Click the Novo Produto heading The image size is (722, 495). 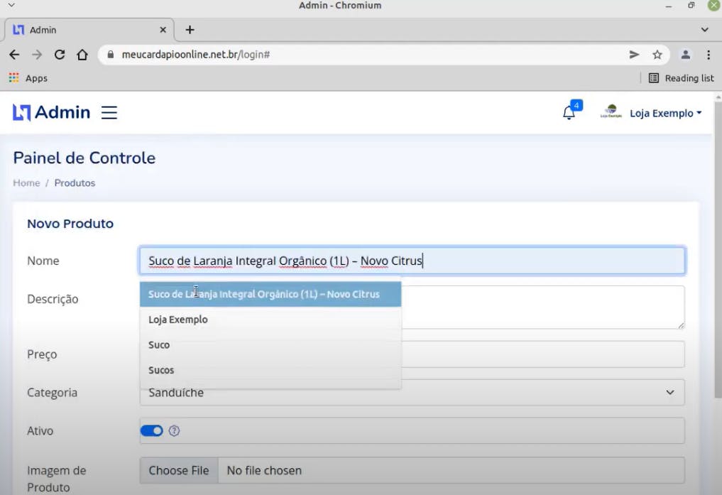(70, 224)
